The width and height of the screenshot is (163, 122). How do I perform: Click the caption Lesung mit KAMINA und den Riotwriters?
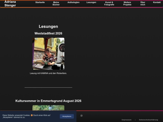[x=48, y=73]
